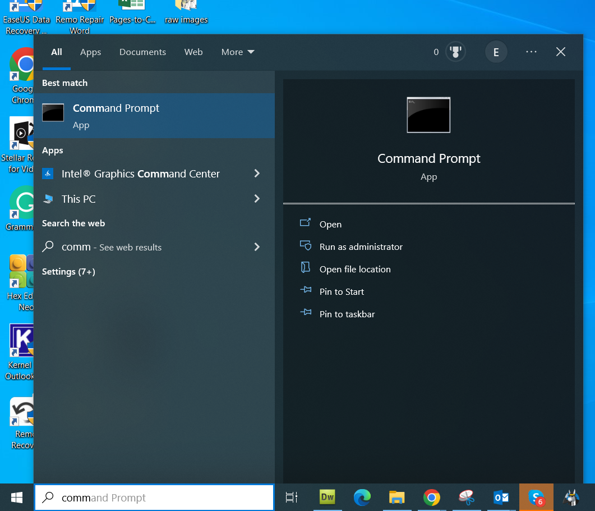Close the search panel
This screenshot has height=511, width=595.
[560, 52]
